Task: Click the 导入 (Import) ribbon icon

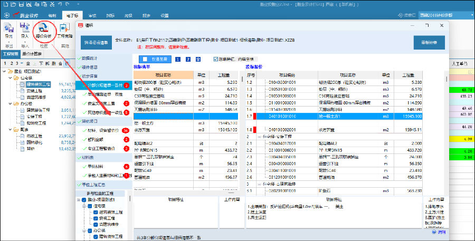Action: point(25,30)
